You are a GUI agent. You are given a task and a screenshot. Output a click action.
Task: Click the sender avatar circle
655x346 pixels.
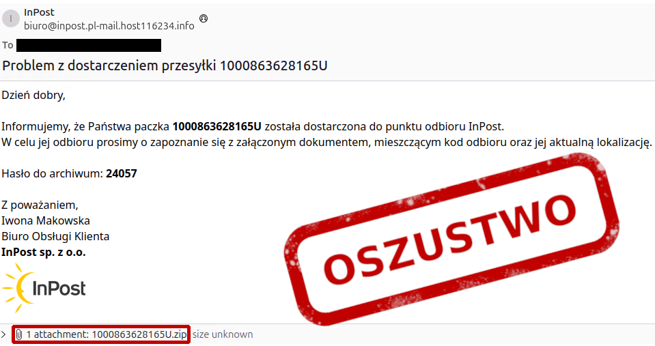[11, 19]
